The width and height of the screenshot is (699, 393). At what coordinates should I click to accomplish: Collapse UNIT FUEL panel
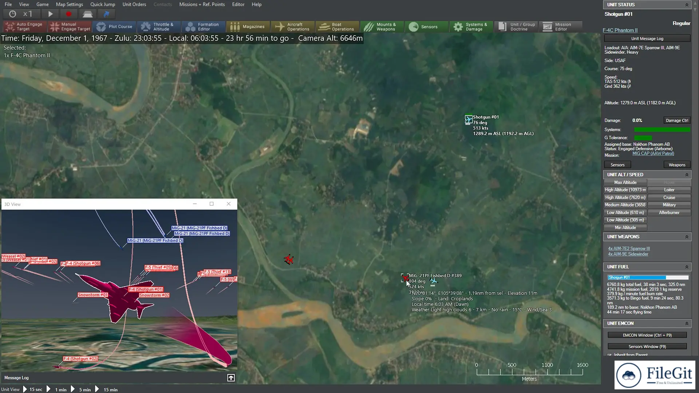[x=687, y=267]
